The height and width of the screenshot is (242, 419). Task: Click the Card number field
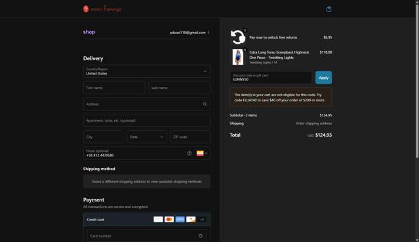pos(147,236)
